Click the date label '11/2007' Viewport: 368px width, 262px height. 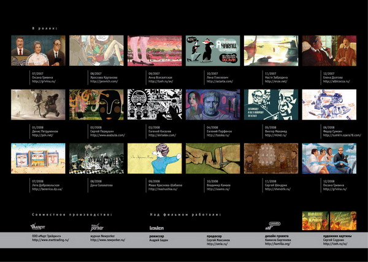(270, 74)
